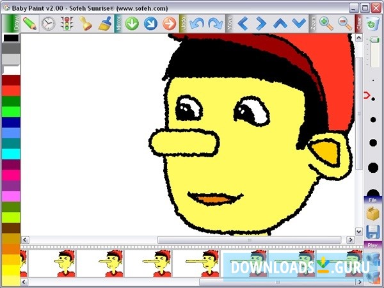Click the Clear toolbar label

point(358,24)
